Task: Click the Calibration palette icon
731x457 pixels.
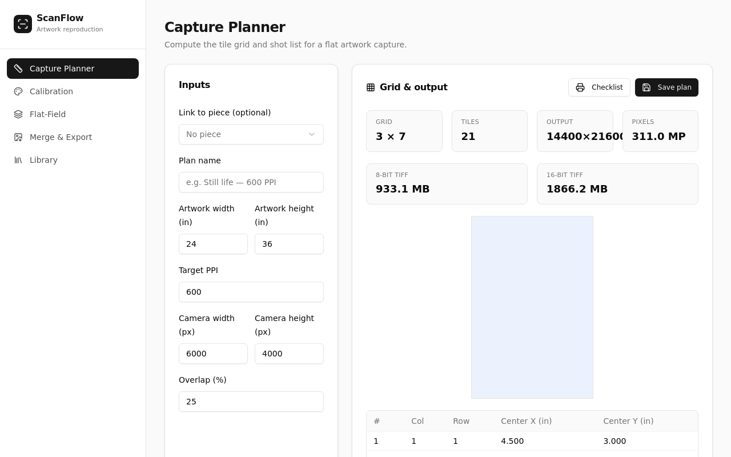Action: tap(18, 91)
